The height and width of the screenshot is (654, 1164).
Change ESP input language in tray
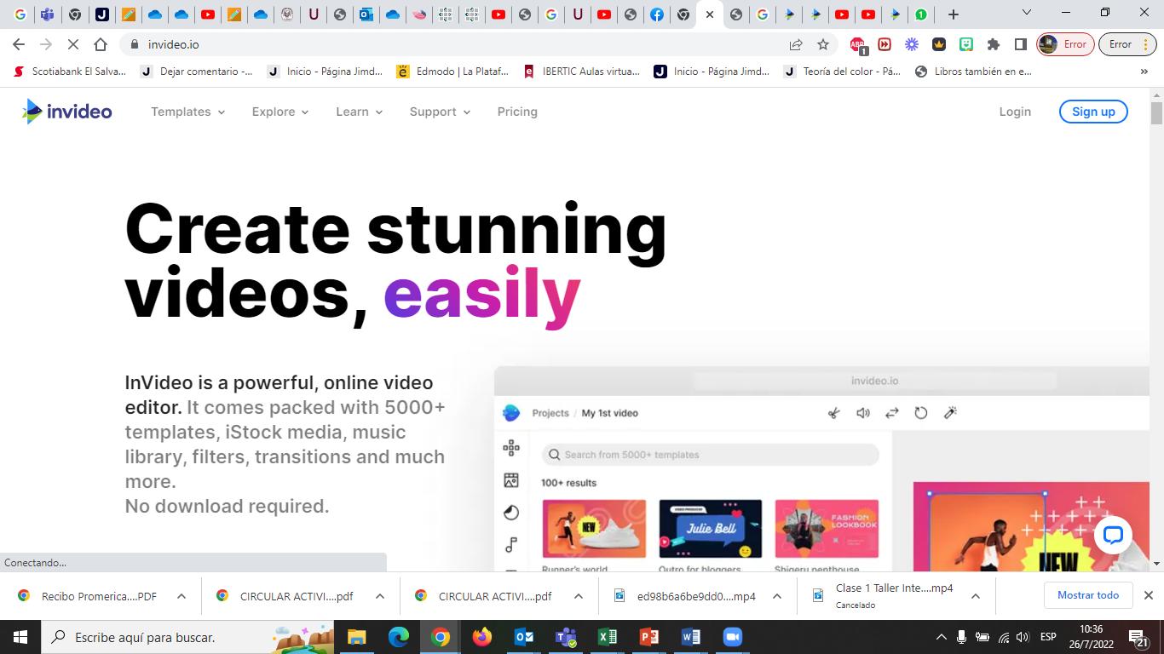click(1048, 637)
